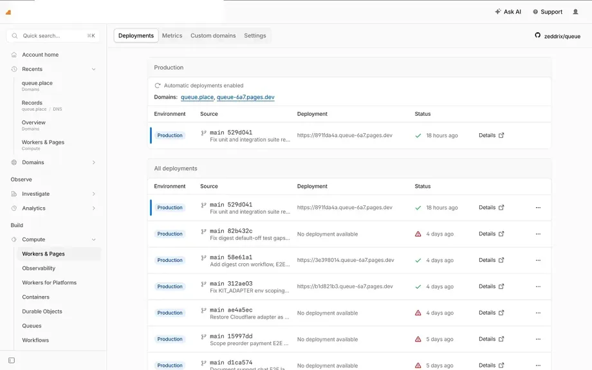
Task: Switch to the Metrics tab
Action: click(172, 35)
